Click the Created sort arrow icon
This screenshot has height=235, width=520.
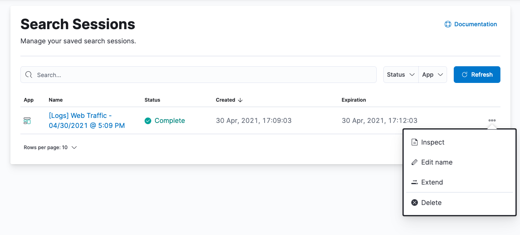pyautogui.click(x=240, y=100)
